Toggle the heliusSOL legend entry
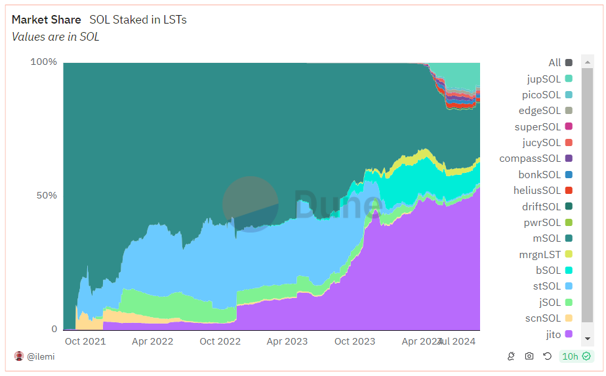606x376 pixels. pos(543,191)
